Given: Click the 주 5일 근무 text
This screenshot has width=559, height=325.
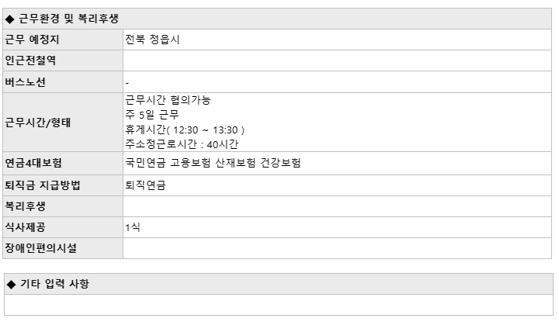Looking at the screenshot, I should coord(152,115).
